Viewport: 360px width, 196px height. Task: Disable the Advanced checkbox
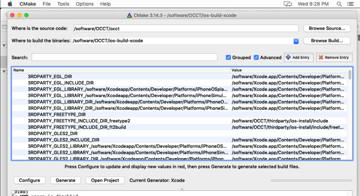click(x=256, y=57)
